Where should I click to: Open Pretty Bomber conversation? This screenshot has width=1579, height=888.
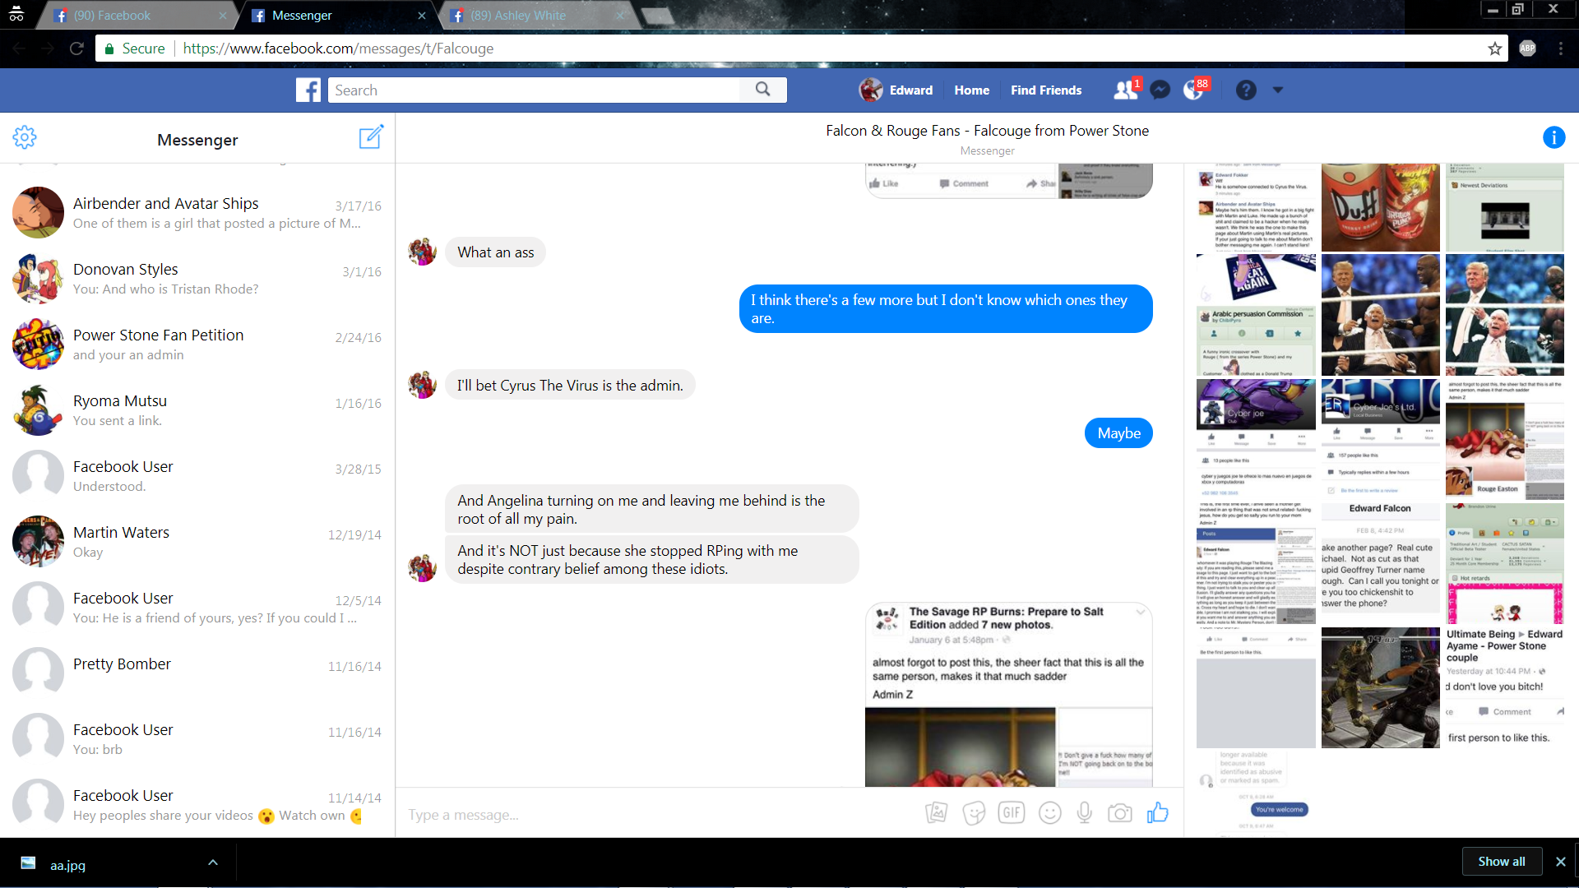click(197, 673)
